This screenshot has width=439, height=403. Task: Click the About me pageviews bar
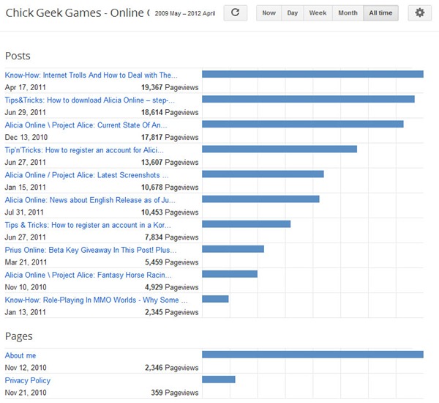coord(312,355)
